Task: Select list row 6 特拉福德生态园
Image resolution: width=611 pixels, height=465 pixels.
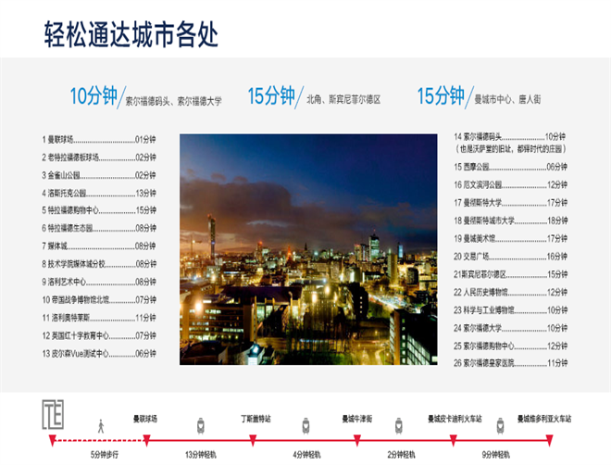Action: coord(99,229)
